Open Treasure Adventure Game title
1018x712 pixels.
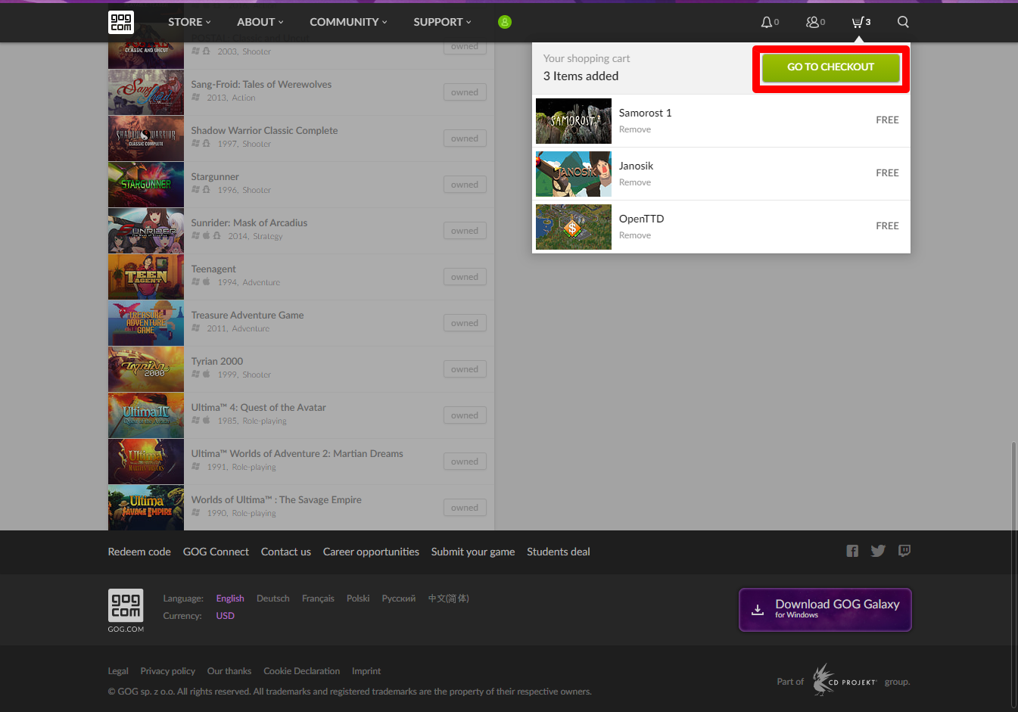pos(247,316)
